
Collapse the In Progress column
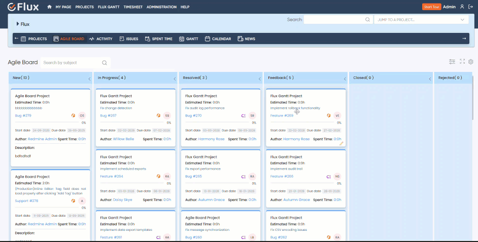click(x=175, y=79)
